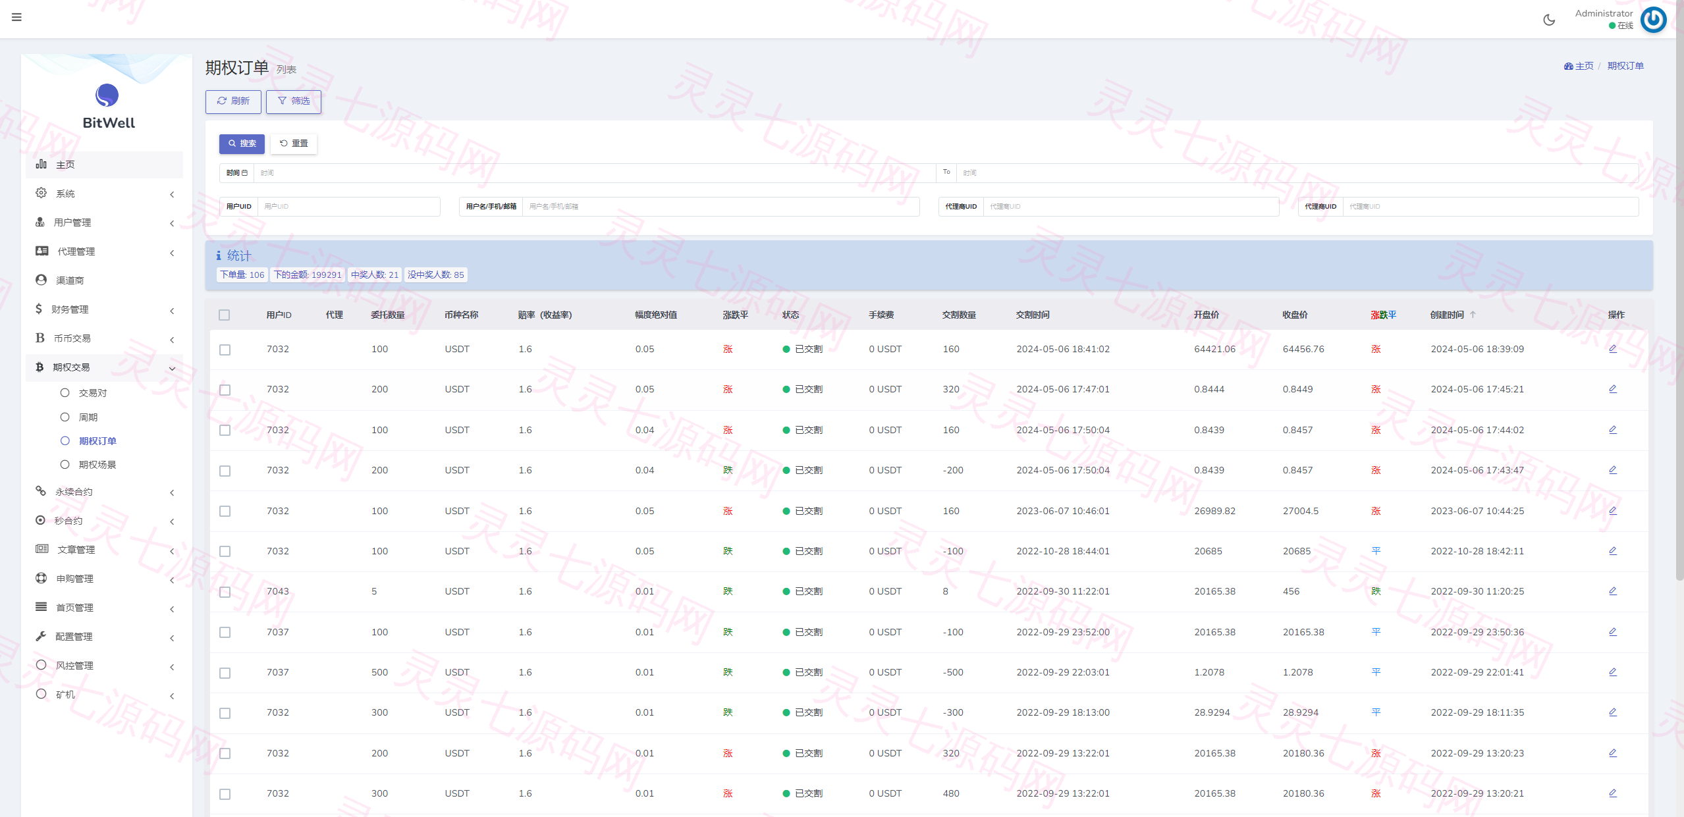The image size is (1684, 817).
Task: Click the 财务管理 dollar icon
Action: click(39, 309)
